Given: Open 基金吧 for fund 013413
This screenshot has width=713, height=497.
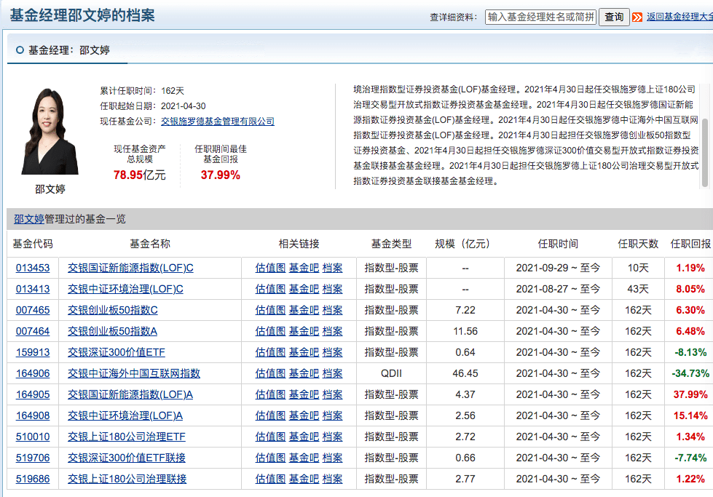Looking at the screenshot, I should pos(304,289).
